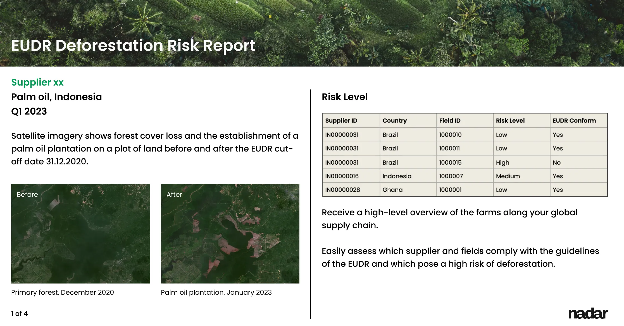The width and height of the screenshot is (624, 326).
Task: Select the Field ID column header
Action: (449, 121)
